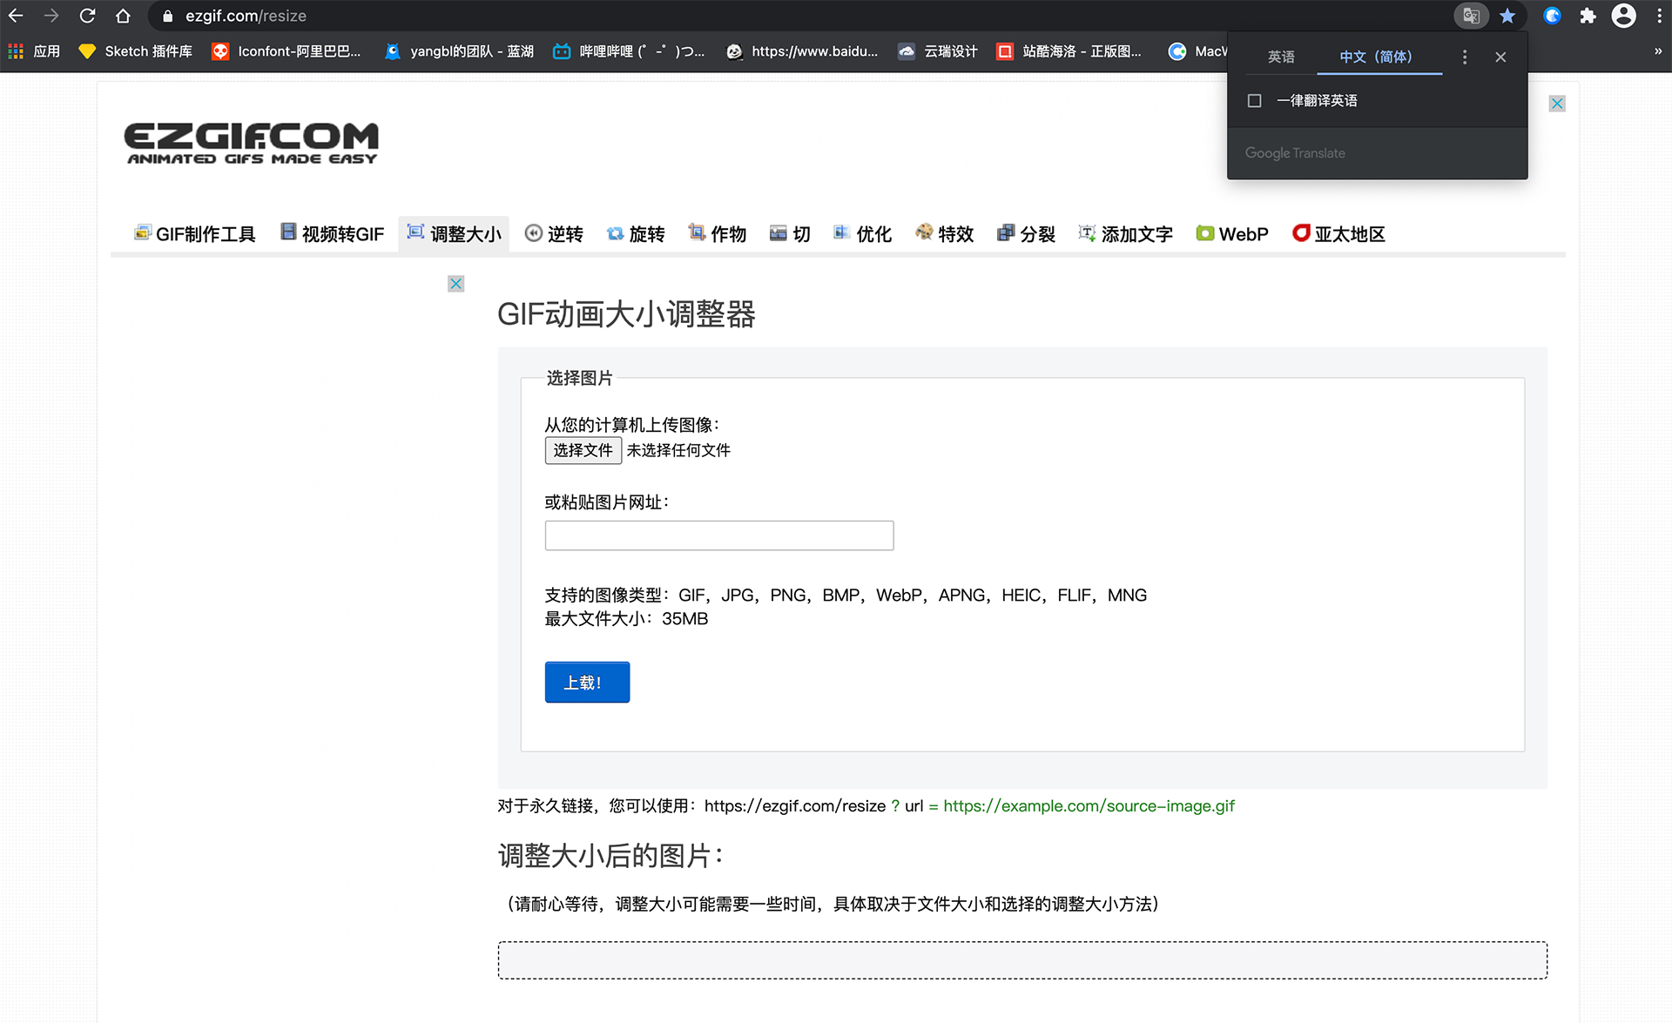The height and width of the screenshot is (1023, 1672).
Task: Click the 选择文件 choose file button
Action: [583, 450]
